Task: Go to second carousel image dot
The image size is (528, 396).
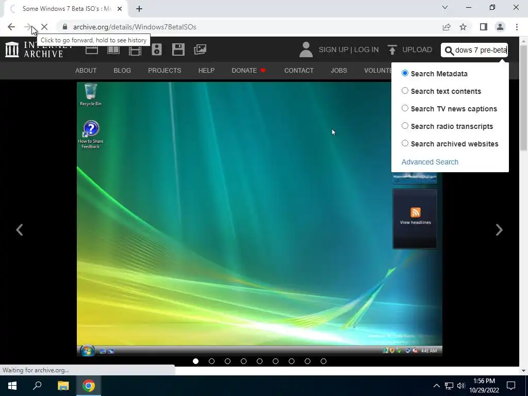Action: (x=211, y=361)
